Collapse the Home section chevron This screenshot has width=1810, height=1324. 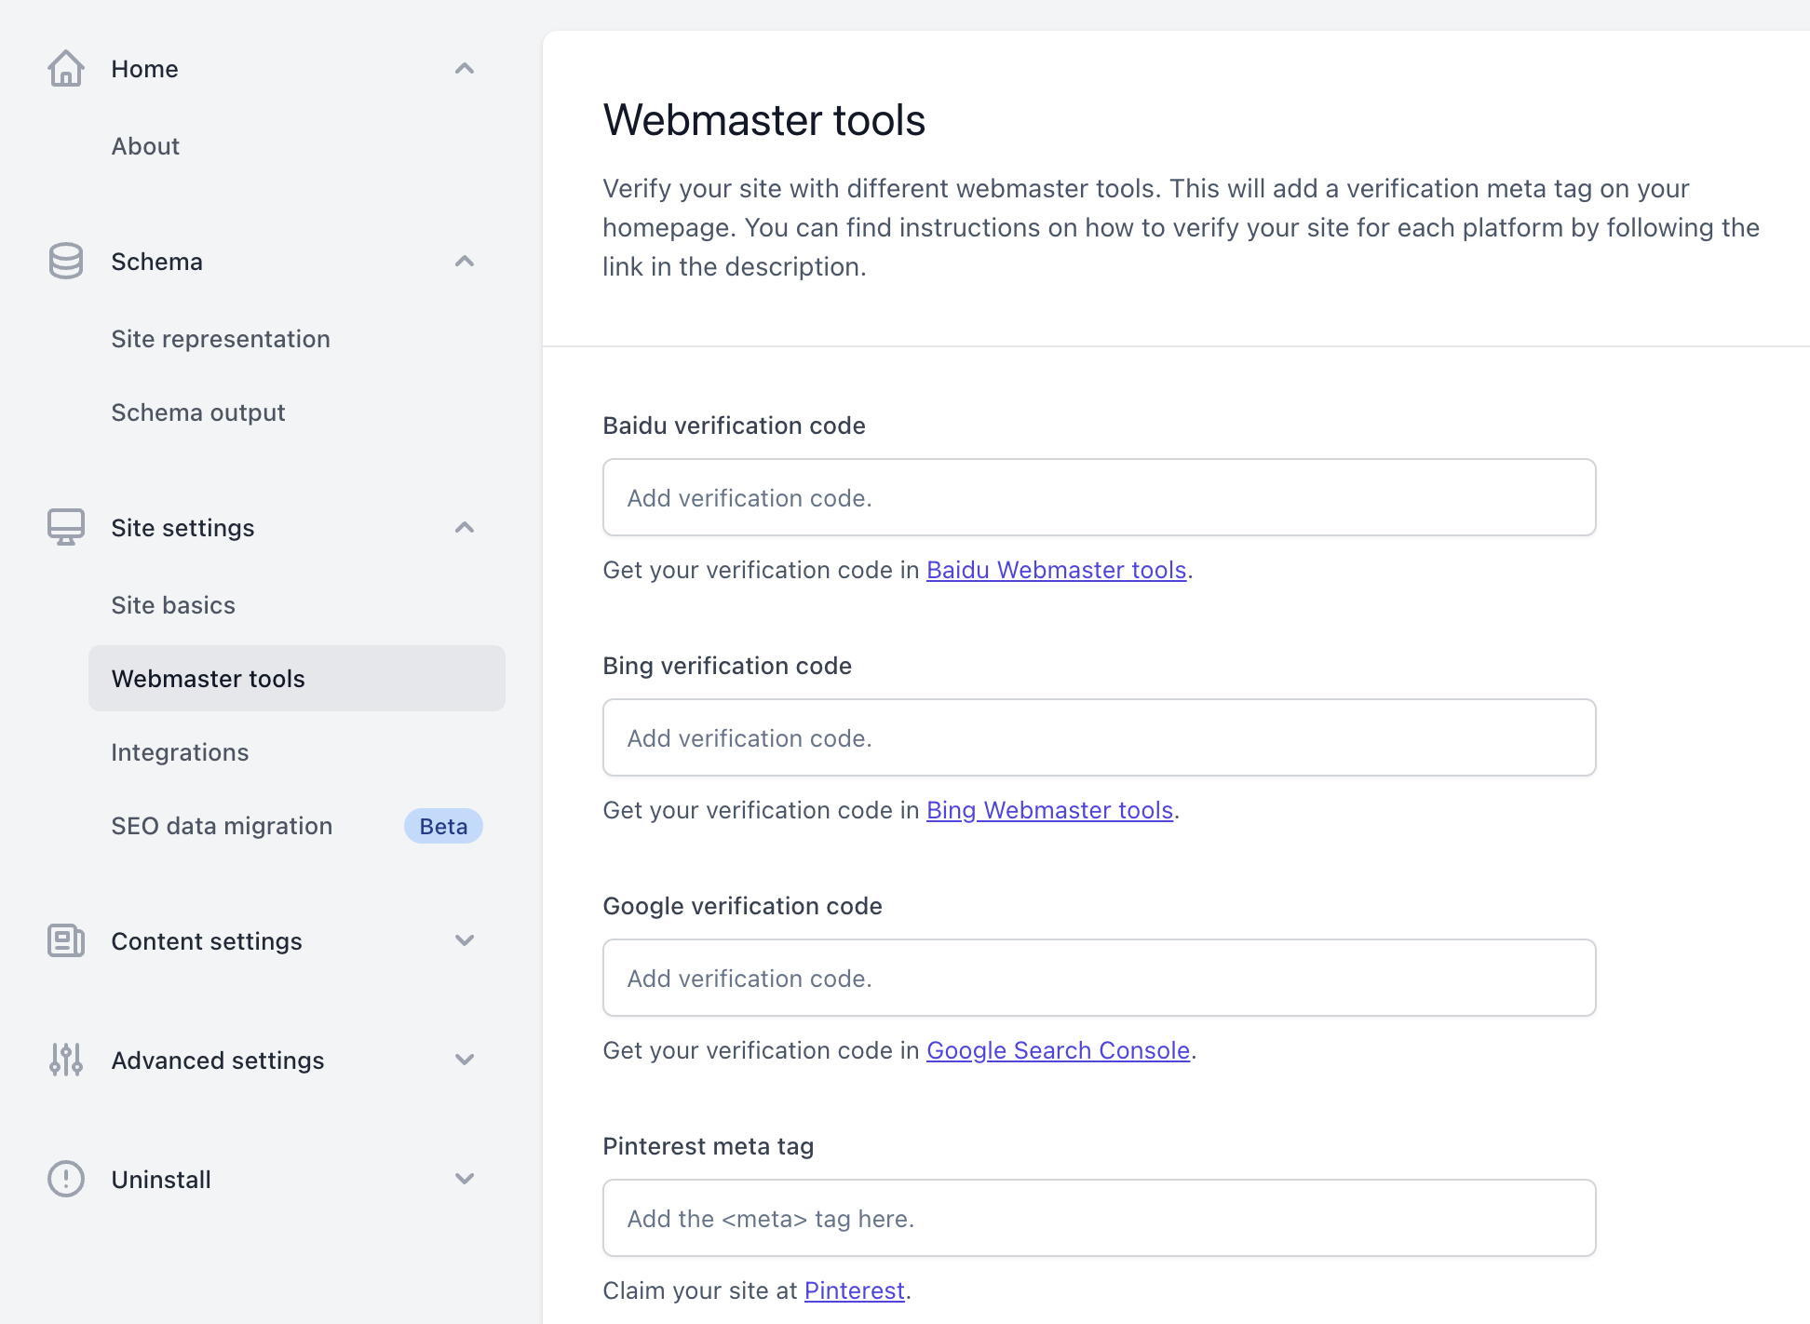[465, 69]
